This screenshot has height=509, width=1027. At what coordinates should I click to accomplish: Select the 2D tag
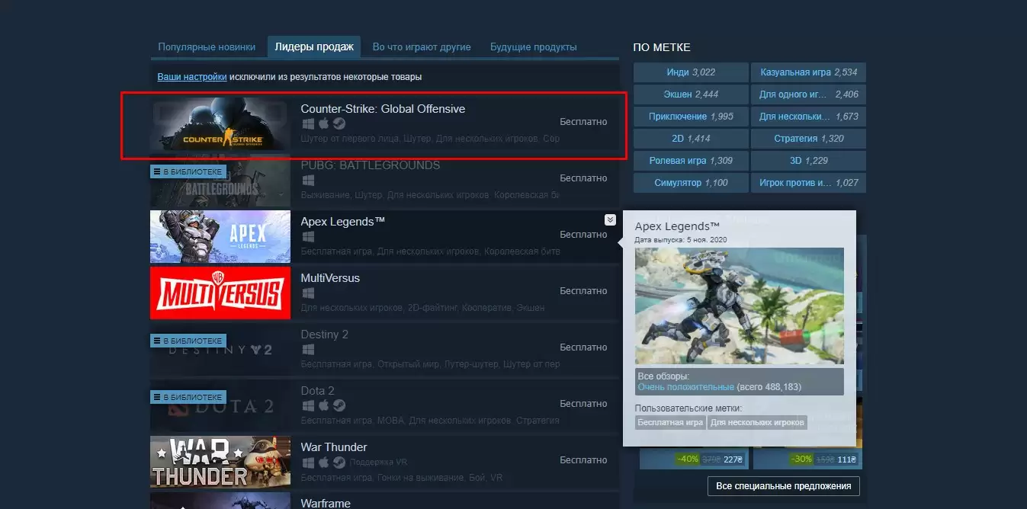691,139
